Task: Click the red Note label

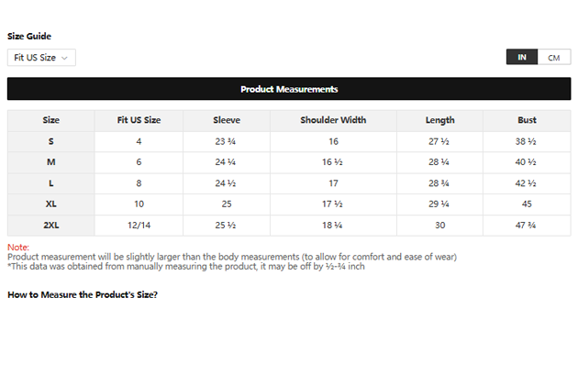Action: (18, 248)
